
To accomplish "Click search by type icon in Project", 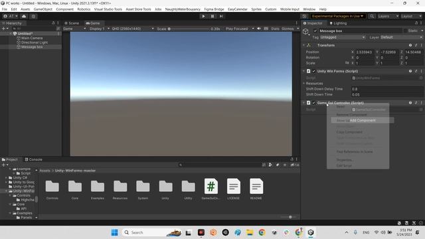I will pyautogui.click(x=270, y=165).
